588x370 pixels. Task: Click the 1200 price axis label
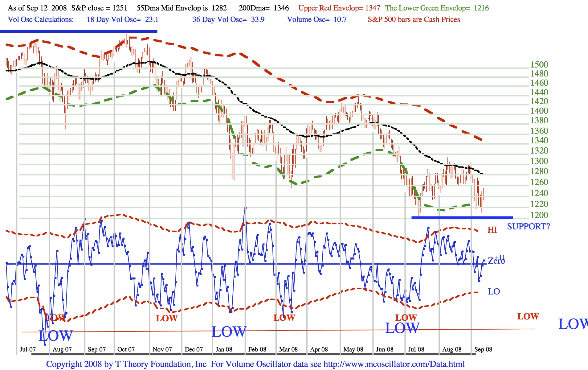pos(539,215)
